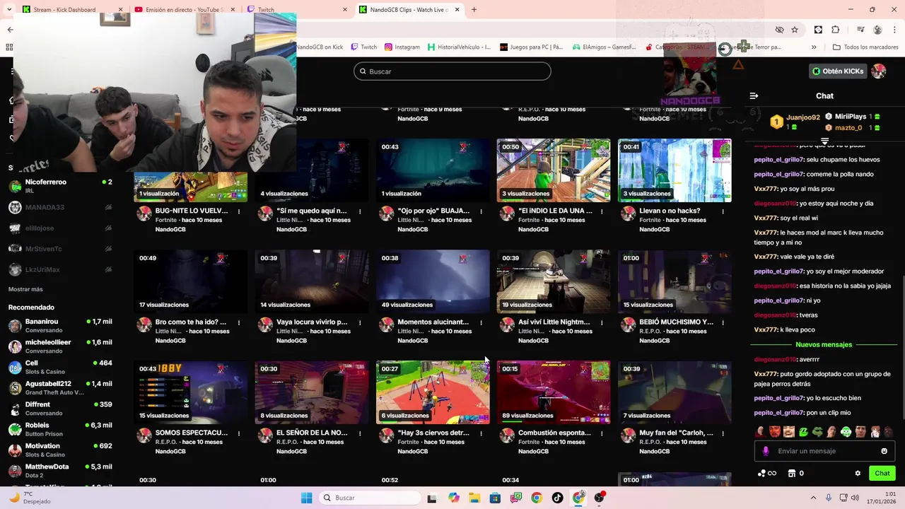Play "Llevan o no hacks?" clip thumbnail
The width and height of the screenshot is (905, 509).
point(675,170)
